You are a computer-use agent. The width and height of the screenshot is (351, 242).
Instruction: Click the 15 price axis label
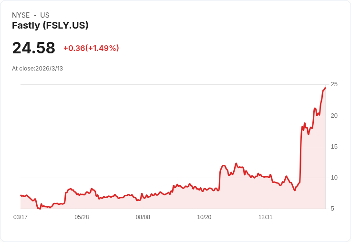click(334, 147)
